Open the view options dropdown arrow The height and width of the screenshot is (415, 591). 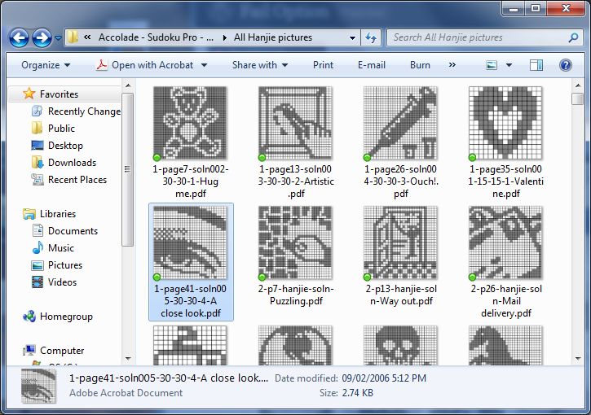click(x=509, y=65)
